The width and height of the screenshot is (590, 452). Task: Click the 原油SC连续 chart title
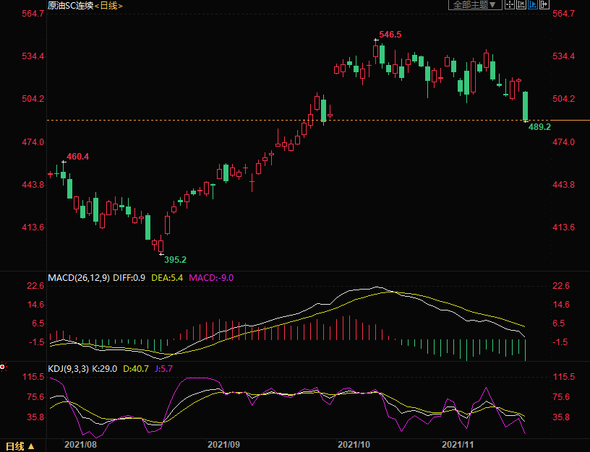pyautogui.click(x=70, y=5)
